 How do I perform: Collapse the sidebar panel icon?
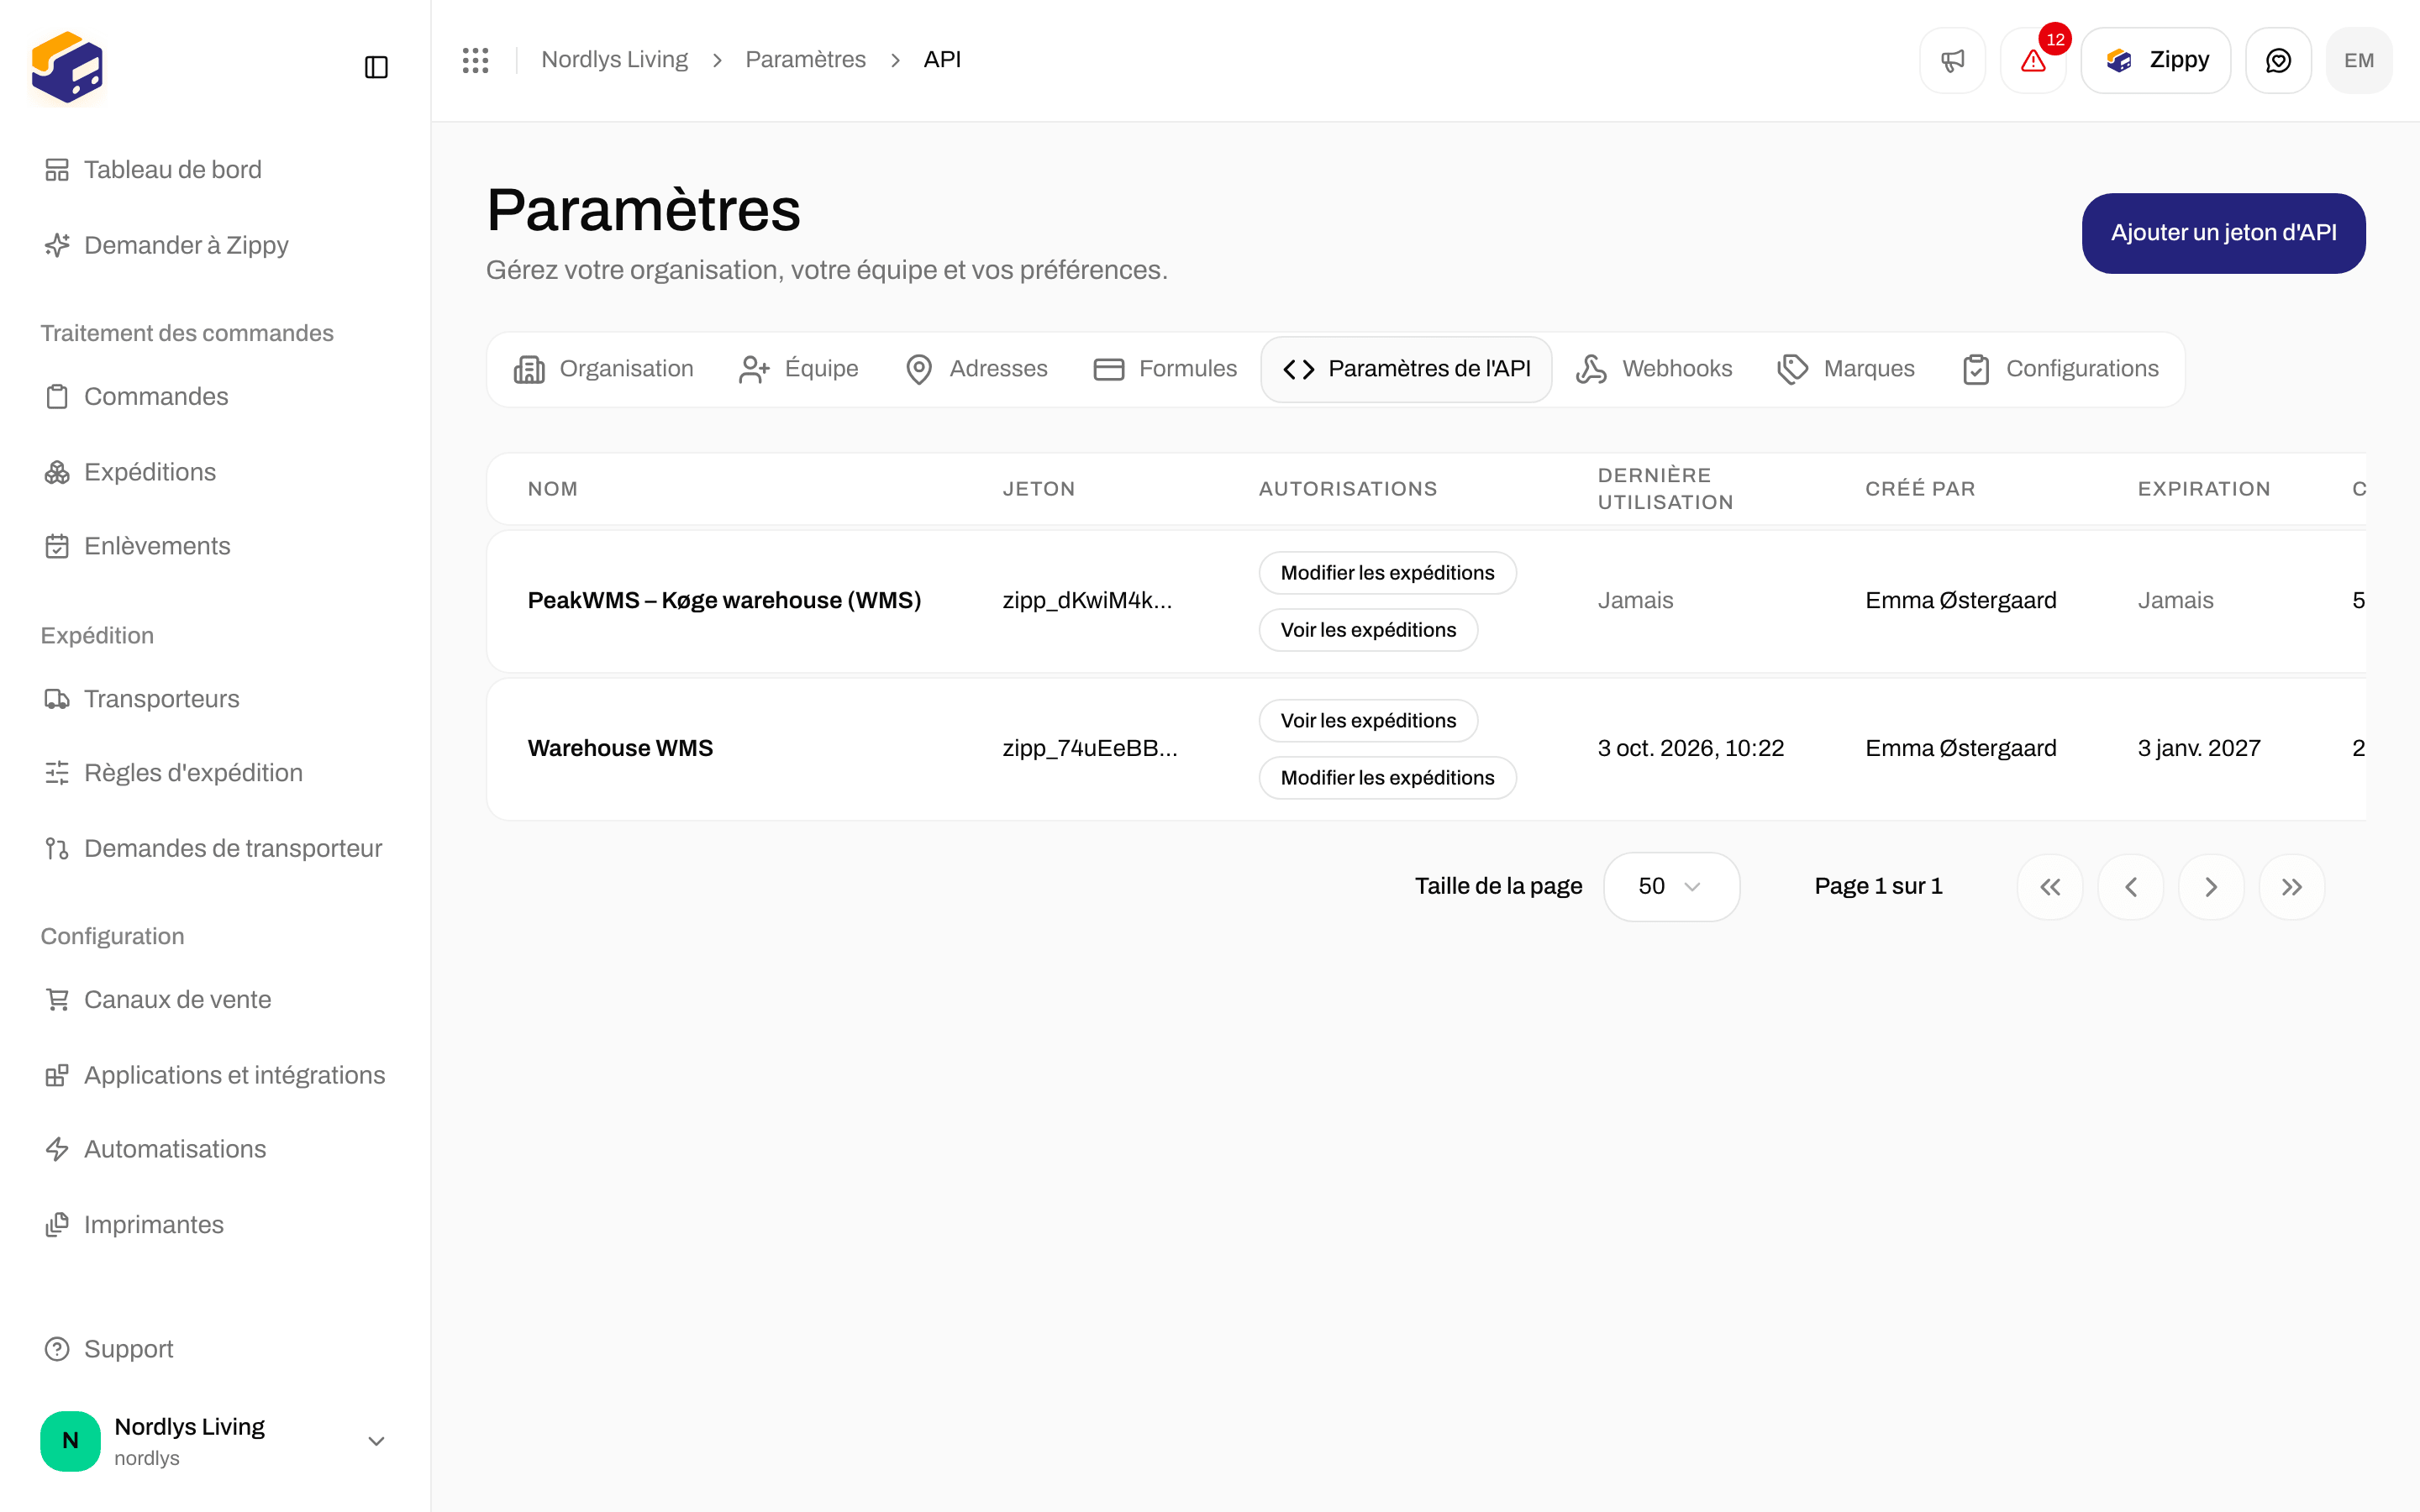376,67
